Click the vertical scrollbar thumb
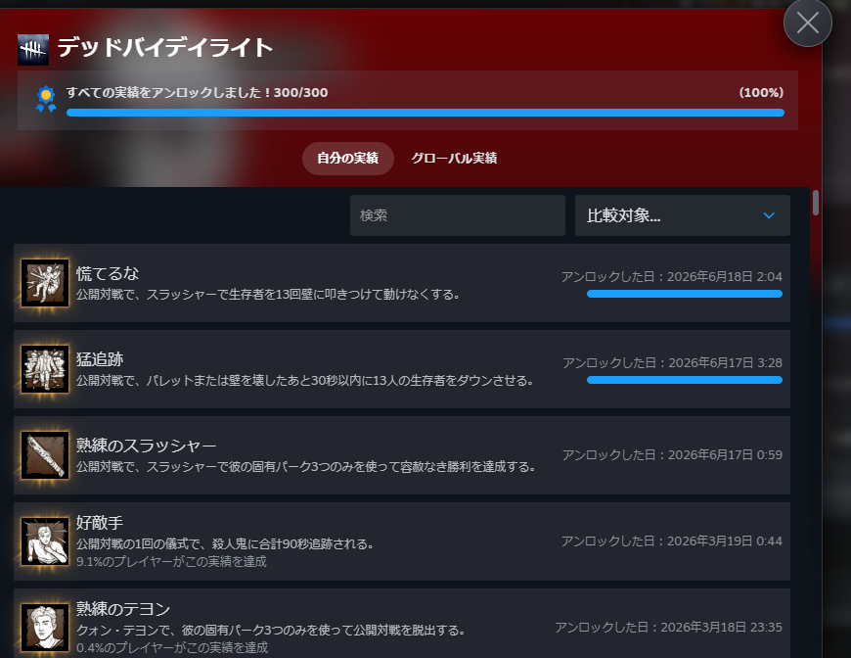Image resolution: width=851 pixels, height=658 pixels. tap(815, 203)
